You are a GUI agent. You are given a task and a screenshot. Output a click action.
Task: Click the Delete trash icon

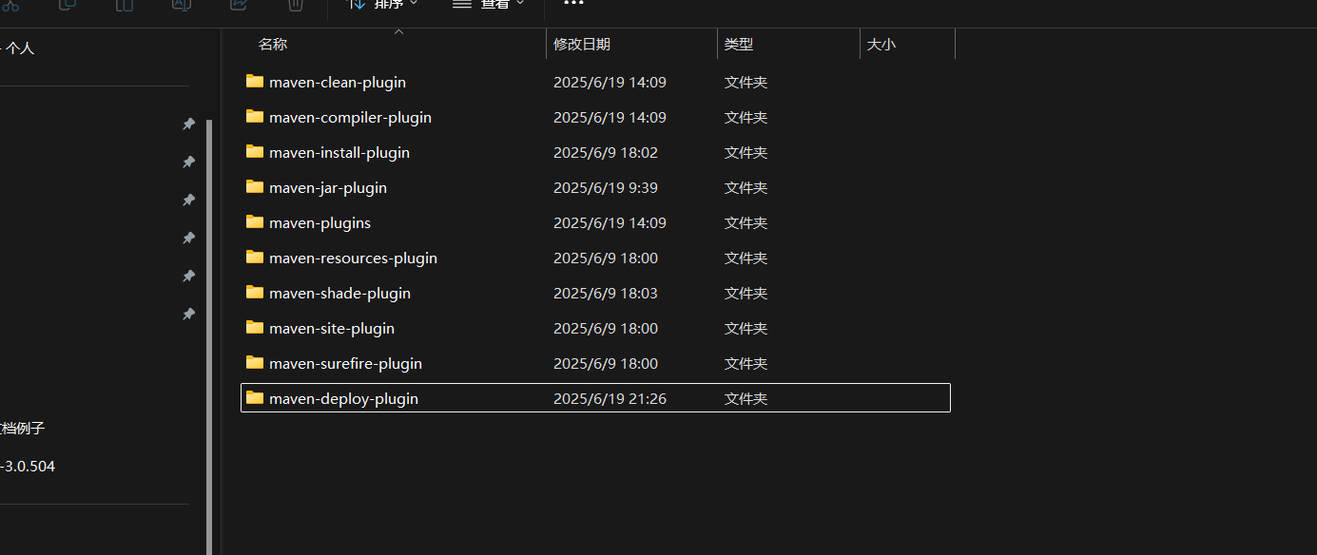295,7
